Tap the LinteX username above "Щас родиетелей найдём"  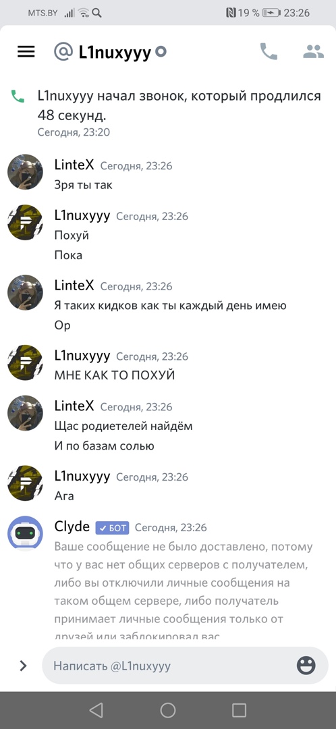click(x=74, y=406)
